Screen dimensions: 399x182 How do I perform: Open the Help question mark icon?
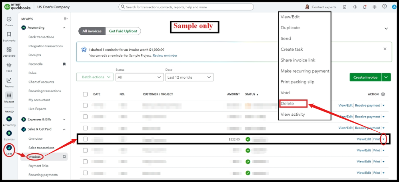[385, 6]
